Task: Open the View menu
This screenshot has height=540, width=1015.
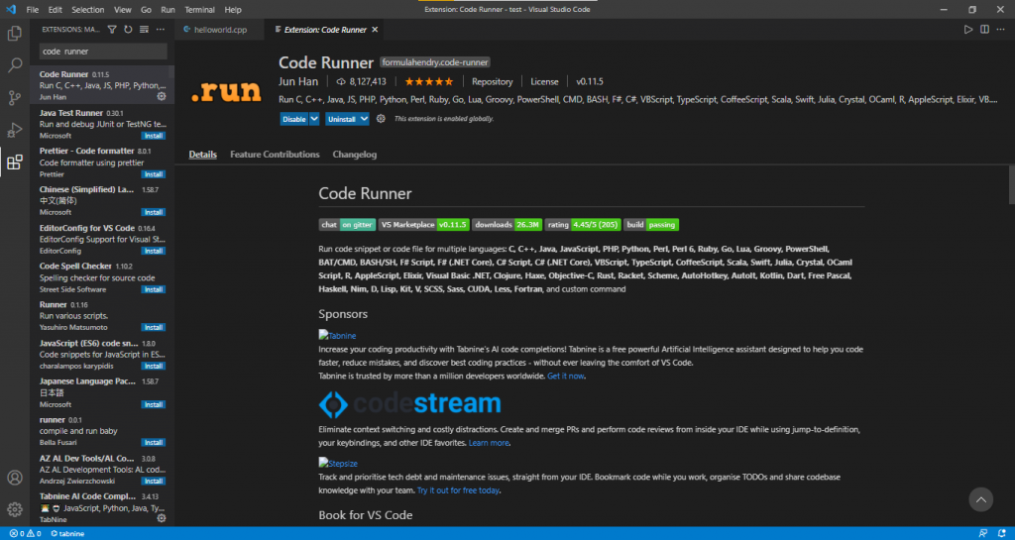Action: tap(122, 10)
